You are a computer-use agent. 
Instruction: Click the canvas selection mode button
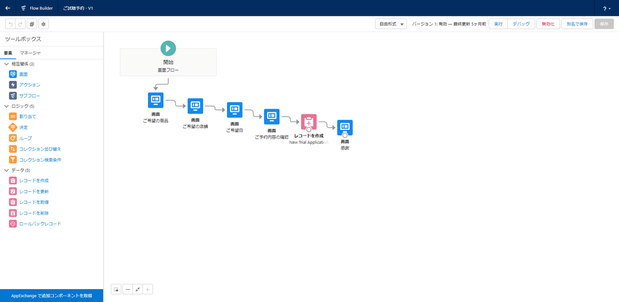tap(116, 290)
